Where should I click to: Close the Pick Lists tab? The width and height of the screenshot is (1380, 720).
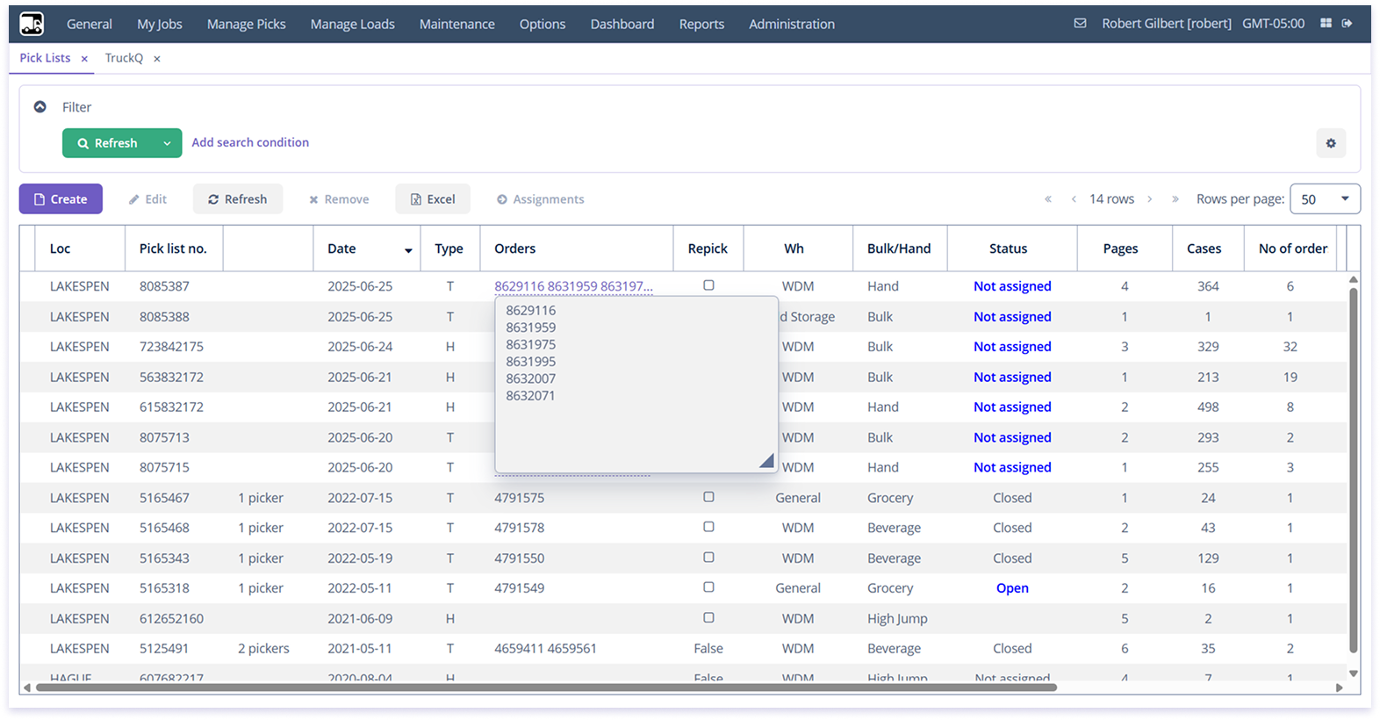click(x=84, y=59)
